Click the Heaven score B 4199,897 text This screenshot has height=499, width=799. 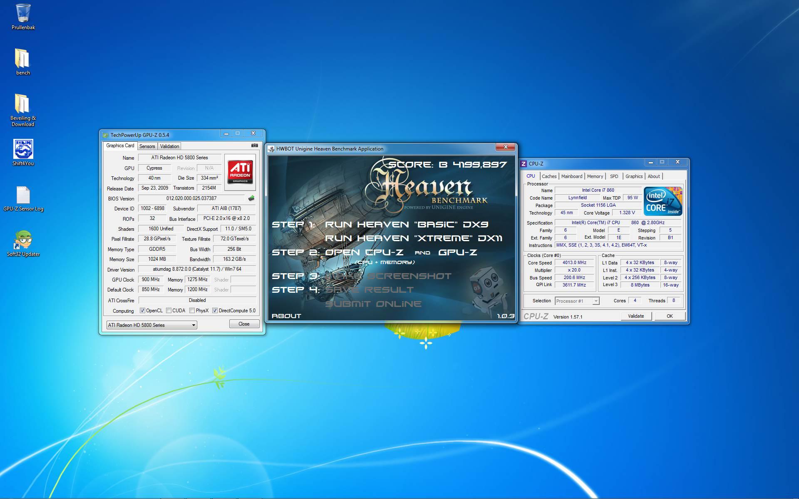pyautogui.click(x=447, y=165)
